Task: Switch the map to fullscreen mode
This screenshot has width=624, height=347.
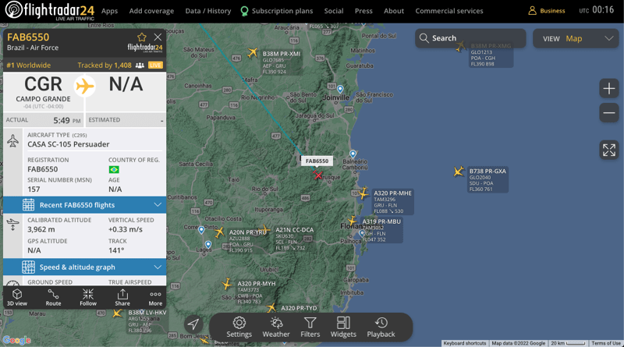Action: [609, 150]
